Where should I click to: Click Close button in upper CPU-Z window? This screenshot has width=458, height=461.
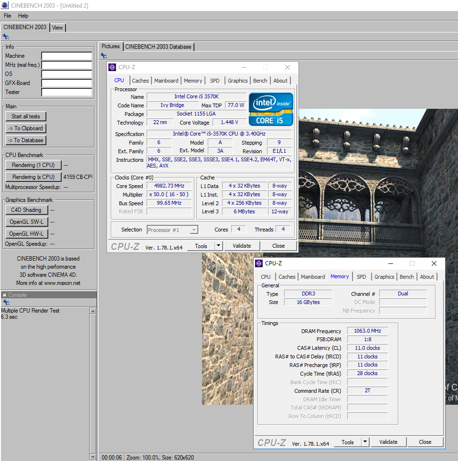click(278, 246)
